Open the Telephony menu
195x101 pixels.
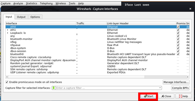46,3
